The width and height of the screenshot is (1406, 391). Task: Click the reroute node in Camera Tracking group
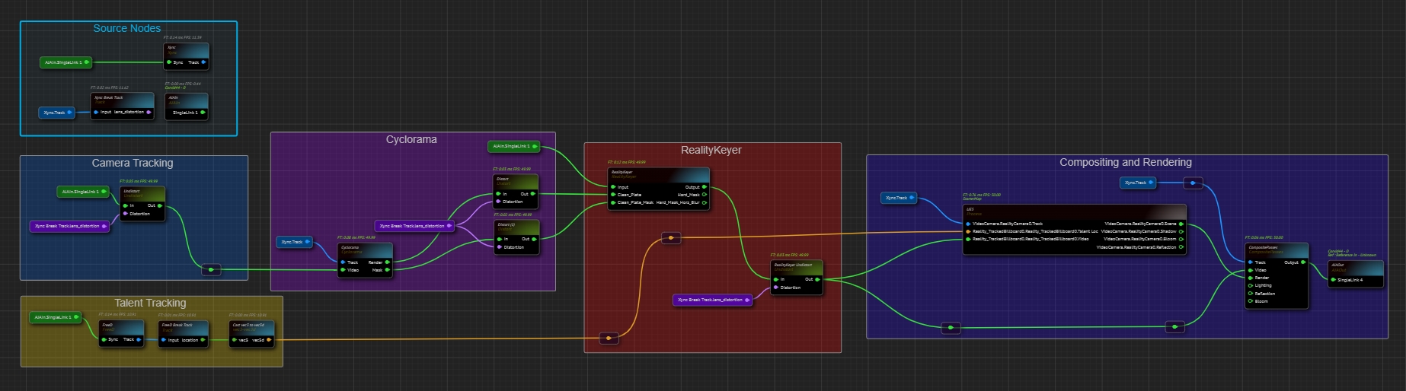(211, 269)
